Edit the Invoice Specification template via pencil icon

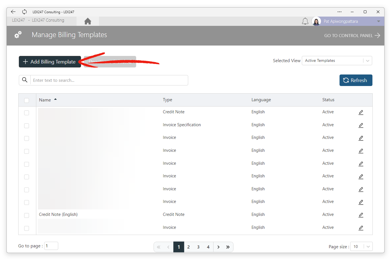(361, 125)
